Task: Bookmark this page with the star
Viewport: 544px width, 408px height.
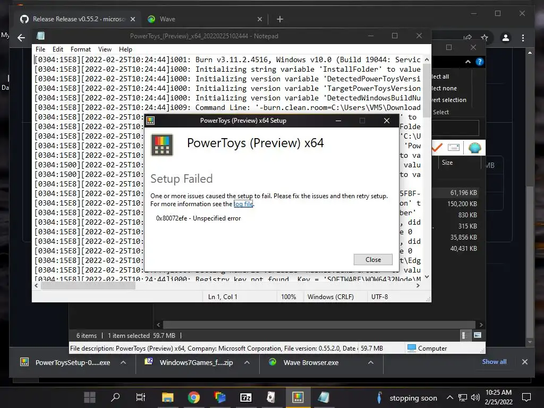Action: [484, 38]
